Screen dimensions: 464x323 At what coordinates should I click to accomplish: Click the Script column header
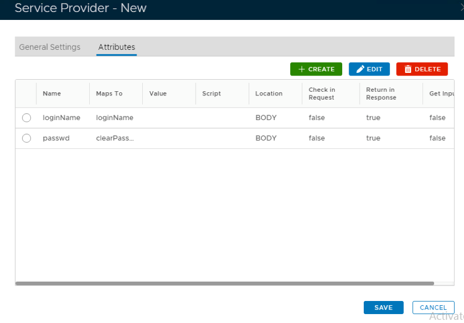click(x=212, y=94)
